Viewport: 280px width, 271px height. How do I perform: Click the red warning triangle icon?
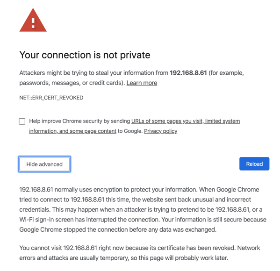pos(33,20)
